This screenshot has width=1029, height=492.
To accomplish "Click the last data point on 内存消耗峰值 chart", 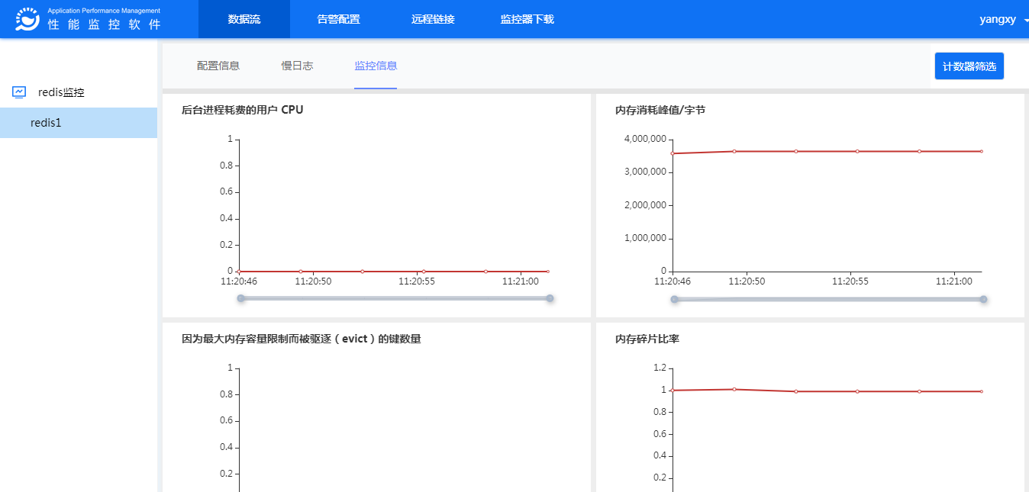I will (x=981, y=151).
